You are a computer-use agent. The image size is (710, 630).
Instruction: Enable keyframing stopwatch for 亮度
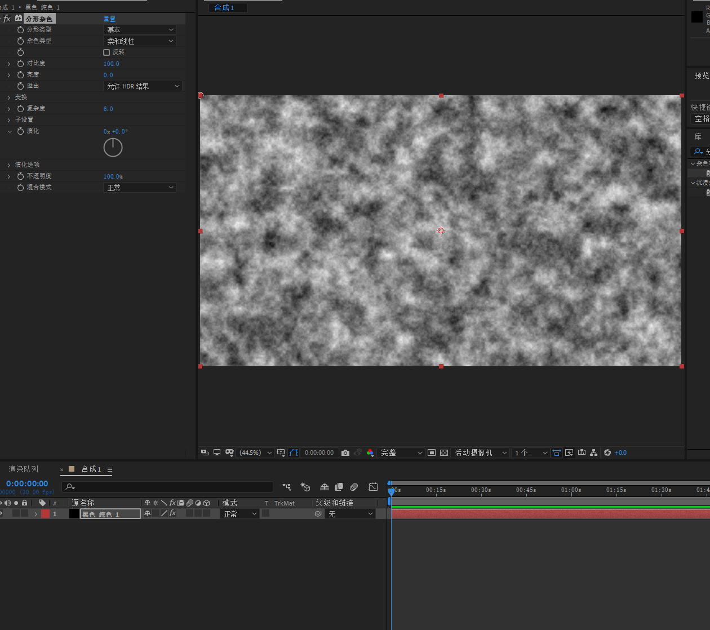point(20,74)
